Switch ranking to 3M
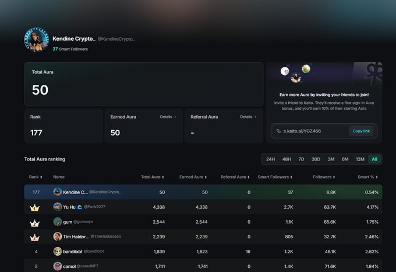This screenshot has height=272, width=396. (x=331, y=159)
